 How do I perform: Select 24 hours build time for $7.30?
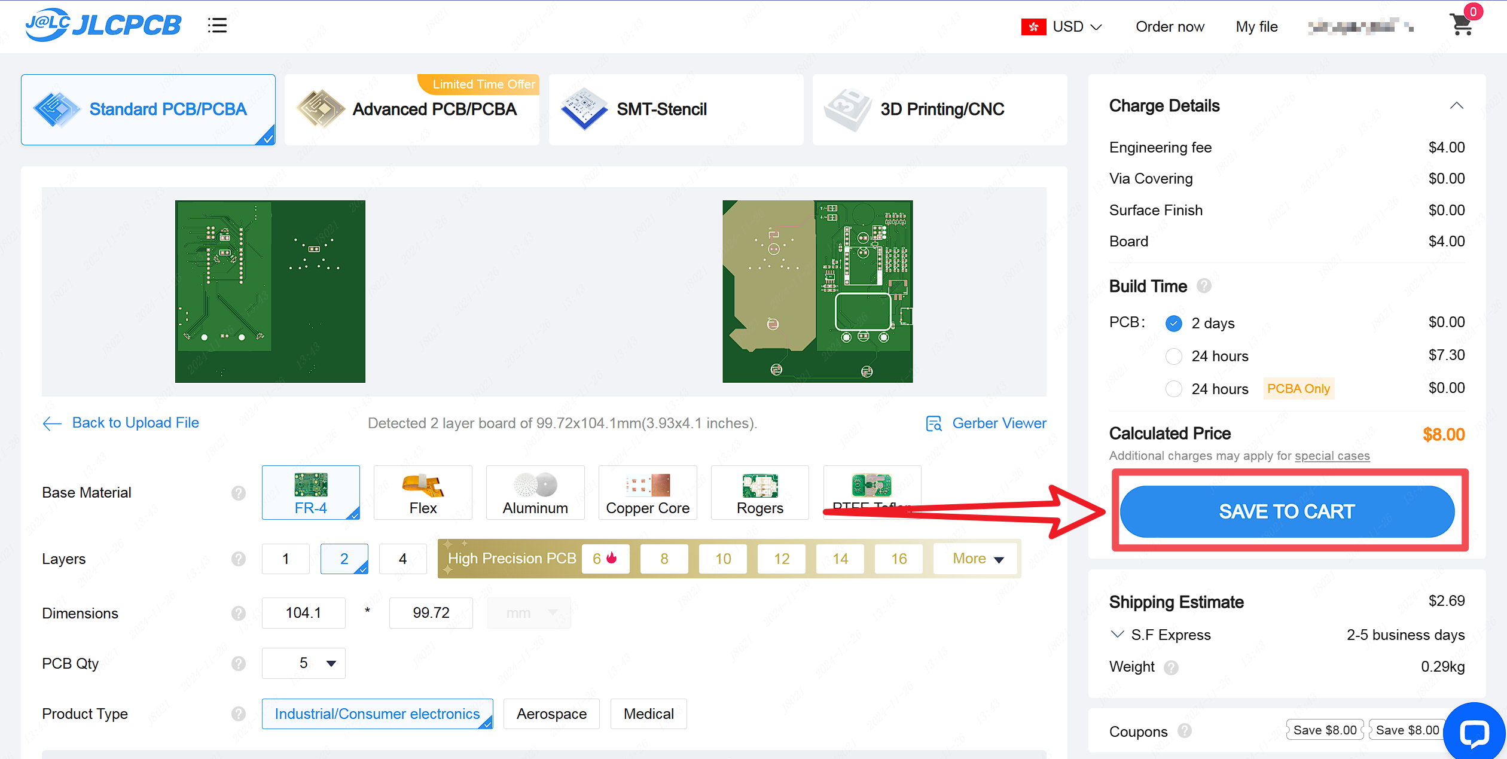(1174, 356)
